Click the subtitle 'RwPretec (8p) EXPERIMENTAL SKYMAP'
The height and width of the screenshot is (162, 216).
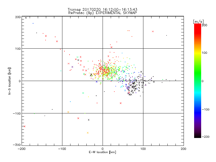(102, 13)
